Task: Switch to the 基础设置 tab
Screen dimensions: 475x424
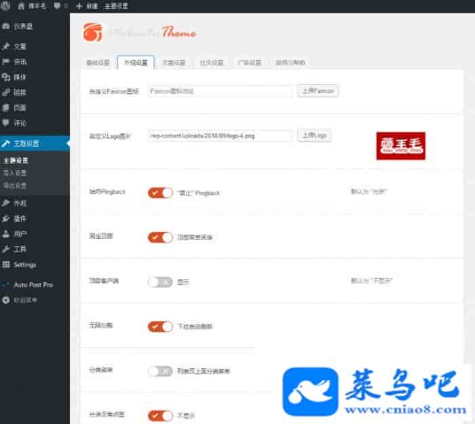Action: point(97,63)
